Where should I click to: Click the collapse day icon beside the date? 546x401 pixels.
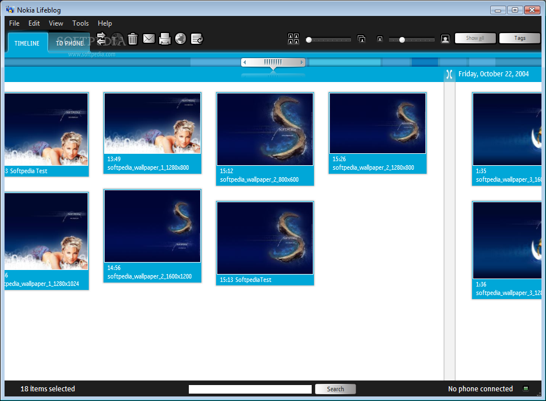[449, 74]
